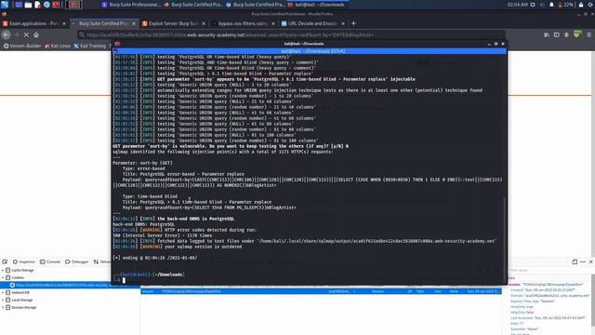This screenshot has width=595, height=335.
Task: Switch to devtools Console tab
Action: 50,261
